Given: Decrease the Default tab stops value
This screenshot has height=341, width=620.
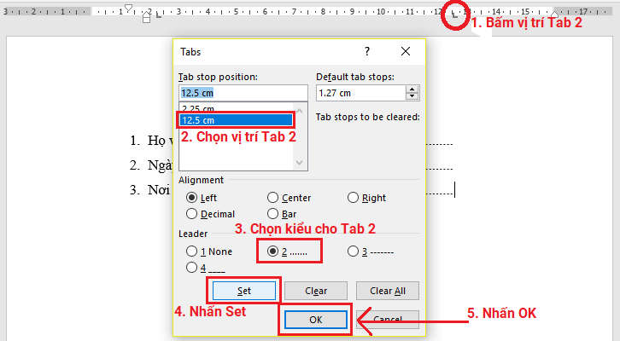Looking at the screenshot, I should [413, 96].
